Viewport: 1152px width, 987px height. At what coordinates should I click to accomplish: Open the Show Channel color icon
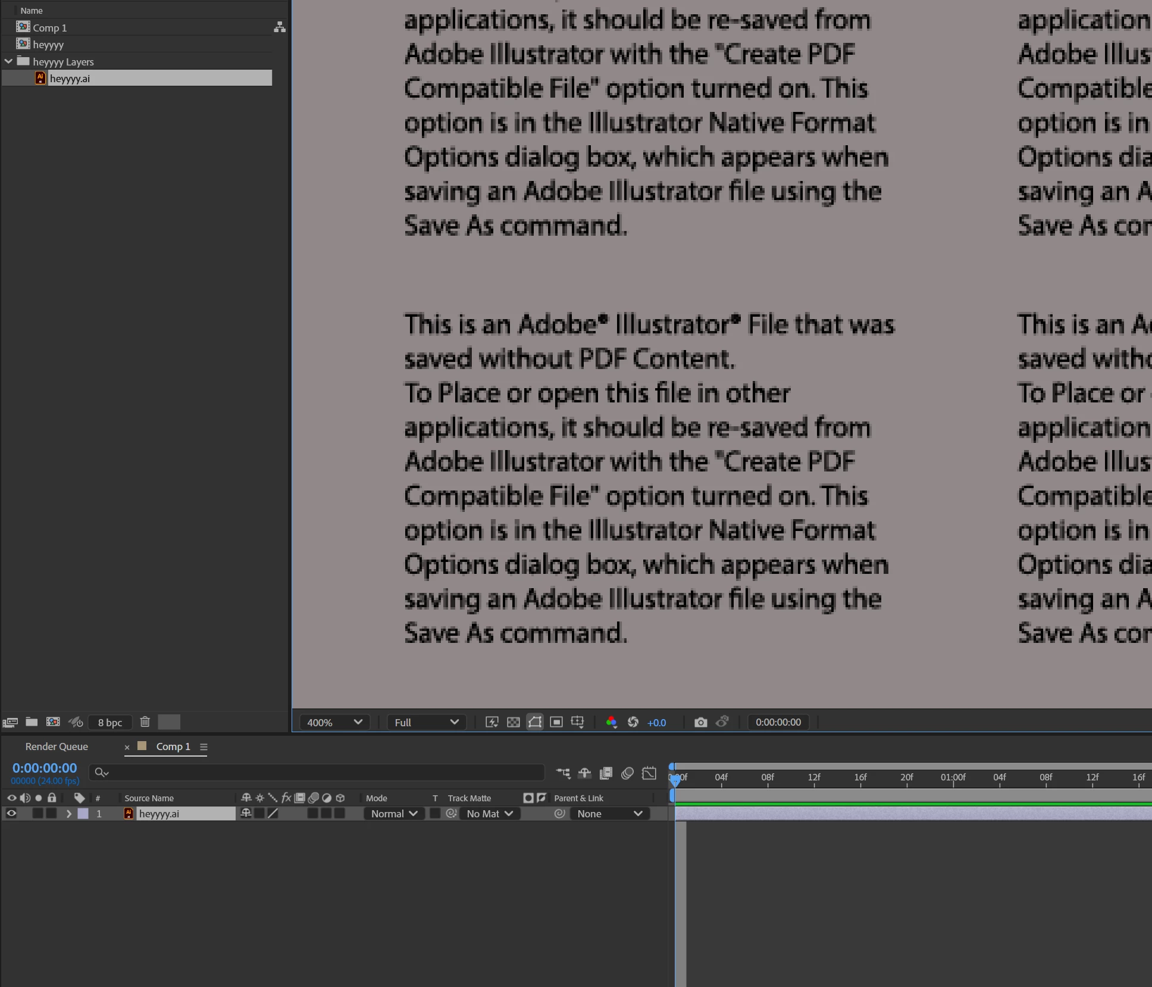pyautogui.click(x=611, y=722)
